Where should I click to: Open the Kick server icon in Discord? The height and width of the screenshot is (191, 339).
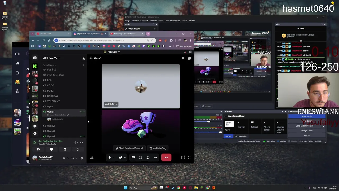35,66
